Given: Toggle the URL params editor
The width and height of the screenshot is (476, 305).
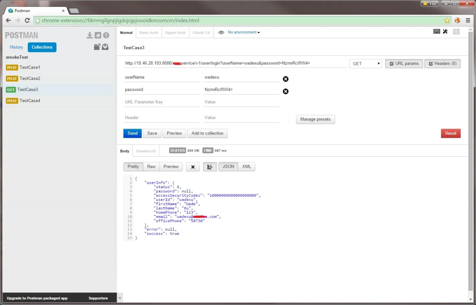Looking at the screenshot, I should [x=404, y=64].
